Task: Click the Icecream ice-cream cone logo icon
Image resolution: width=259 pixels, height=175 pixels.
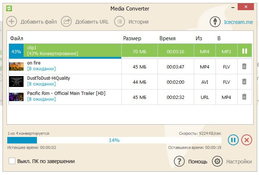Action: (x=215, y=22)
